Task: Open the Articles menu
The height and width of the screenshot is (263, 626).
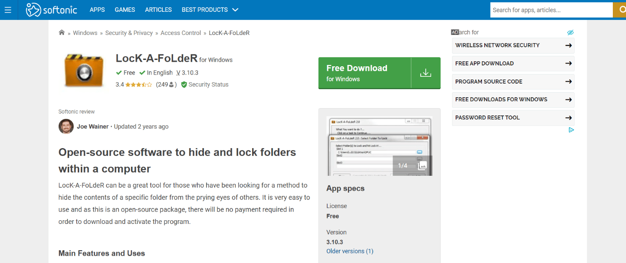Action: click(159, 10)
